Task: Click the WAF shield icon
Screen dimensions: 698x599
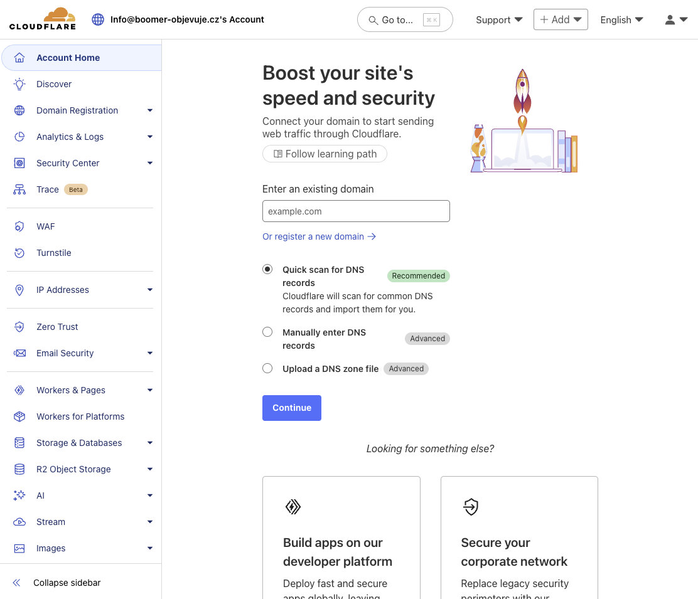Action: pyautogui.click(x=19, y=226)
